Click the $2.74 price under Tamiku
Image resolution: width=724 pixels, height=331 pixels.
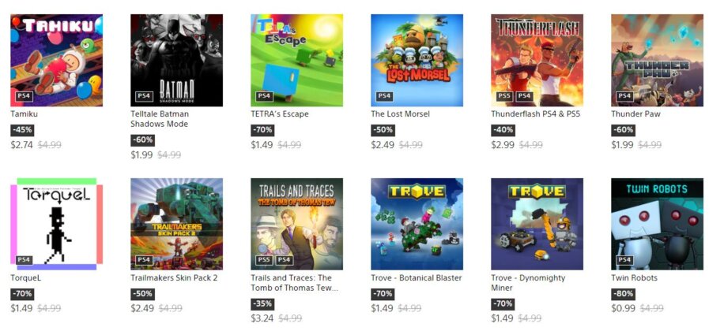[21, 144]
